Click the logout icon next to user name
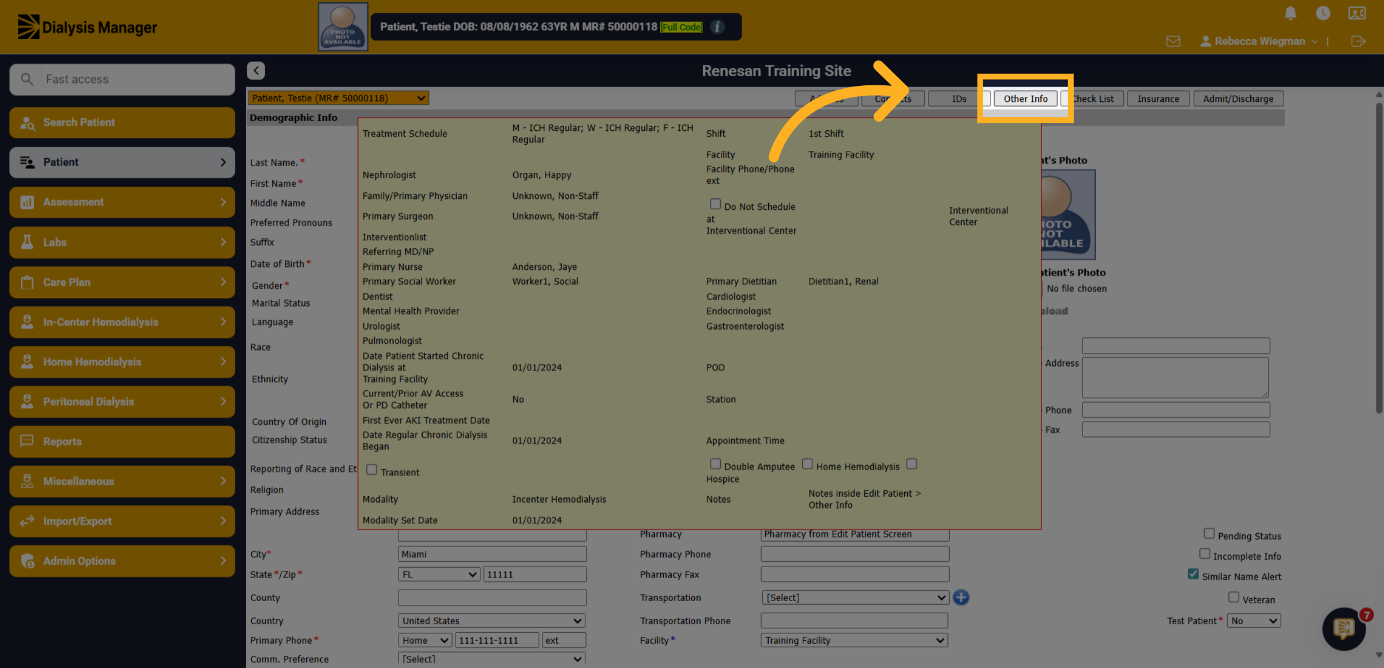Image resolution: width=1384 pixels, height=668 pixels. [1358, 41]
